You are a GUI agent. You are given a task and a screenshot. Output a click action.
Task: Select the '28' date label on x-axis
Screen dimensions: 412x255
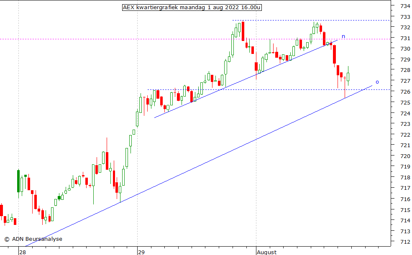pos(22,252)
